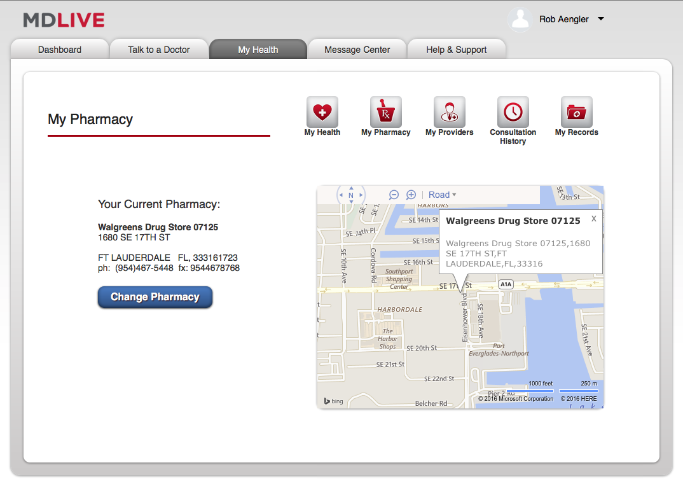Click the '© 2016 HERE' map notice
Image resolution: width=683 pixels, height=486 pixels.
(x=579, y=398)
